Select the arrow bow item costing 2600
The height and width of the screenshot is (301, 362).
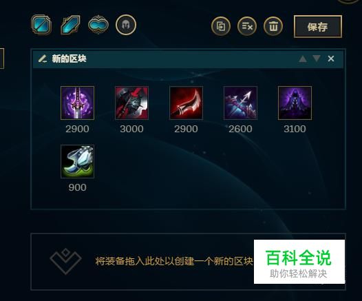(x=240, y=103)
